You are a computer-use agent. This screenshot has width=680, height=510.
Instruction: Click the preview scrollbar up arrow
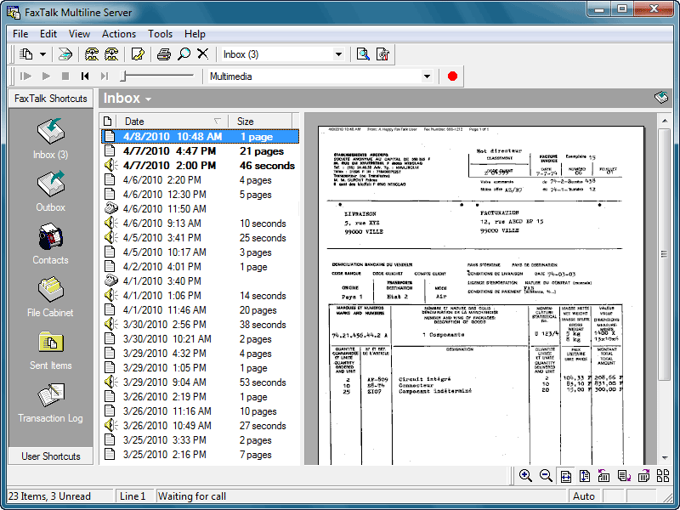click(x=665, y=121)
